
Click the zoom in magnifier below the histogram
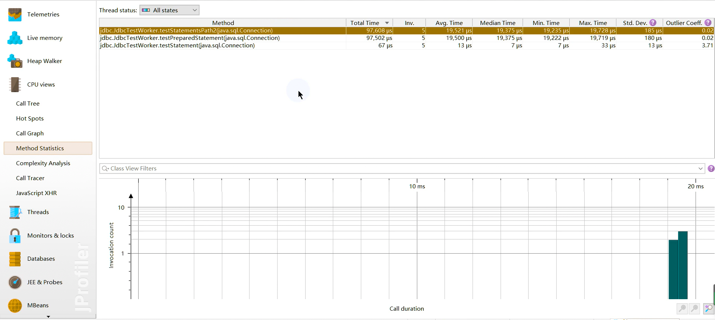(x=682, y=308)
